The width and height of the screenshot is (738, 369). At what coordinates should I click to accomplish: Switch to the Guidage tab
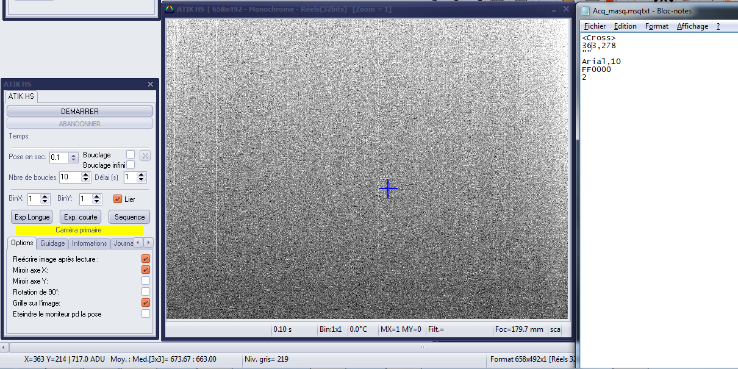[x=52, y=243]
